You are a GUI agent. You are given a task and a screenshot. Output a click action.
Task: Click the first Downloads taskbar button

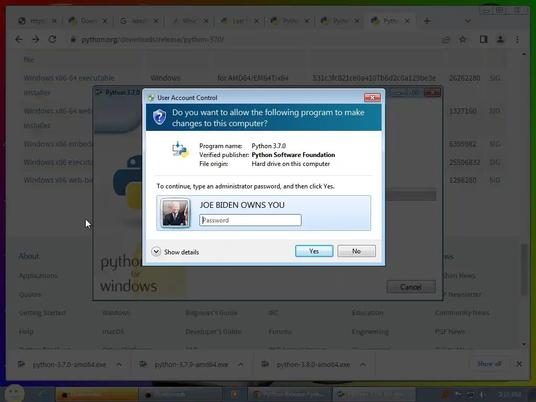coord(96,394)
